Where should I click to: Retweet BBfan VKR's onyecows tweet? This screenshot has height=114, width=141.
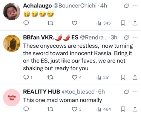50,77
